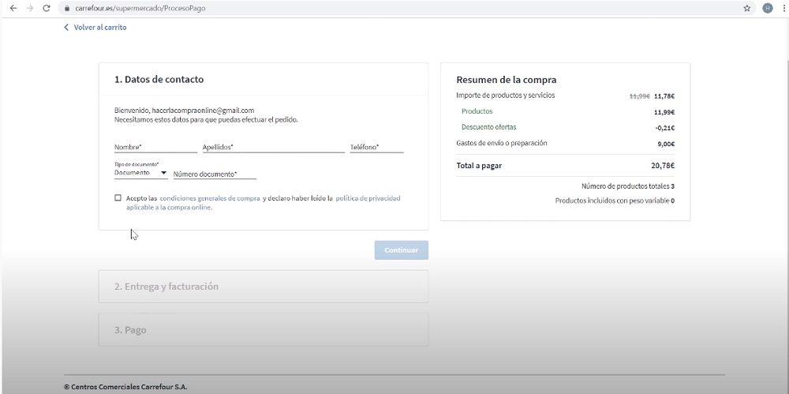789x394 pixels.
Task: Expand the Pago section
Action: click(263, 330)
